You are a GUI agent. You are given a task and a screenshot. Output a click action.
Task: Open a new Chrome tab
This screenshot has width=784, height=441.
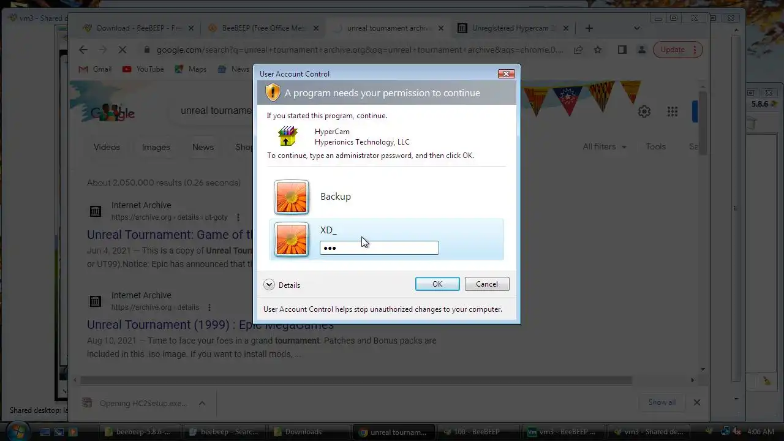coord(589,28)
